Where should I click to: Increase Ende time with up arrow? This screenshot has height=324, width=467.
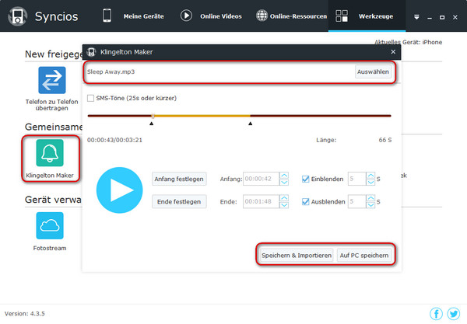click(284, 198)
